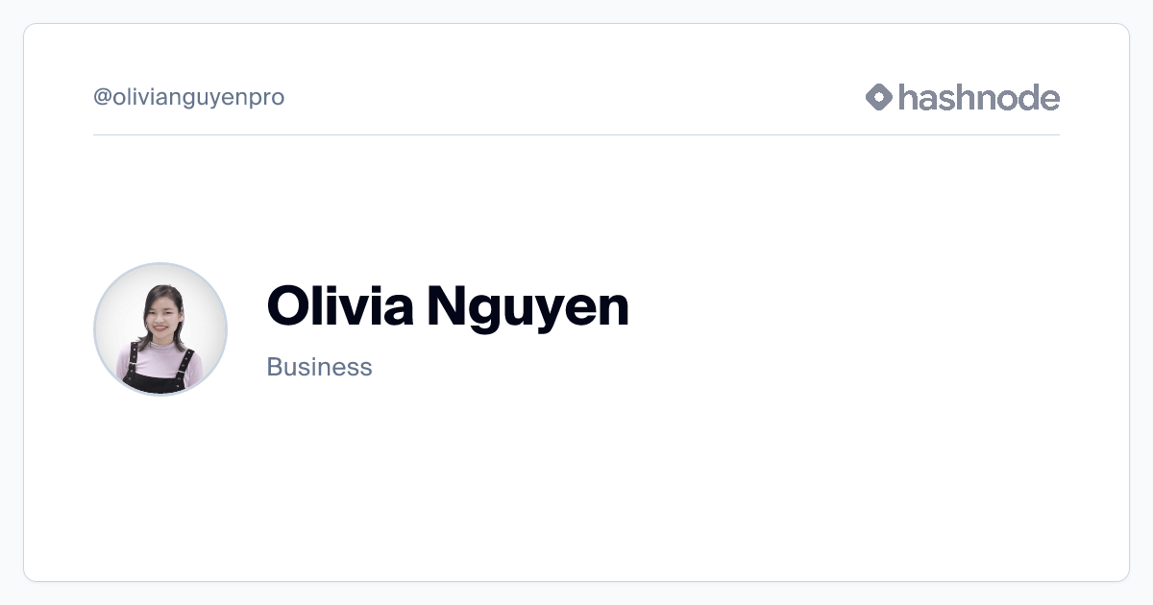Open Olivia Nguyen's circular profile photo
1153x605 pixels.
(x=160, y=329)
